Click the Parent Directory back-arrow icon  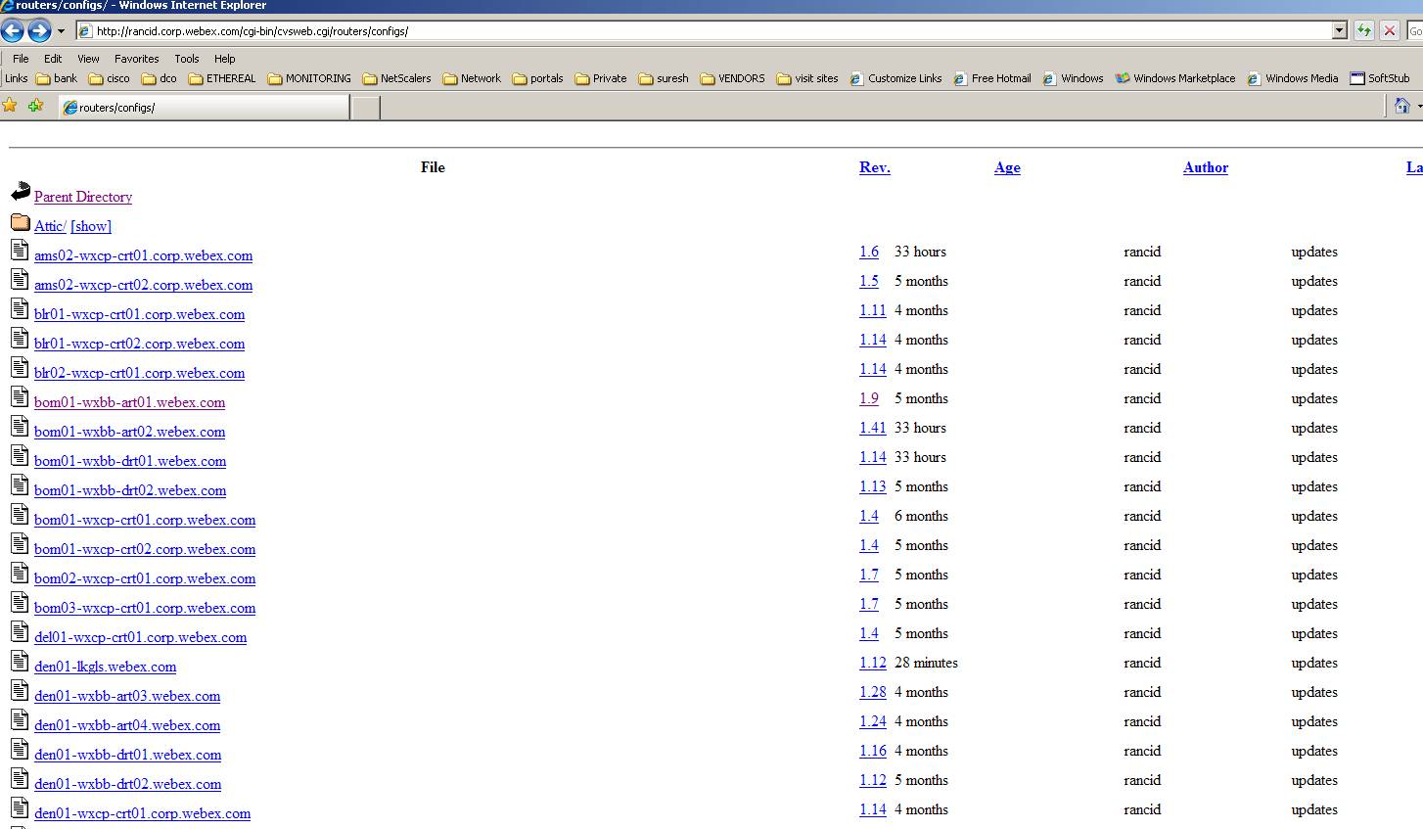coord(21,192)
